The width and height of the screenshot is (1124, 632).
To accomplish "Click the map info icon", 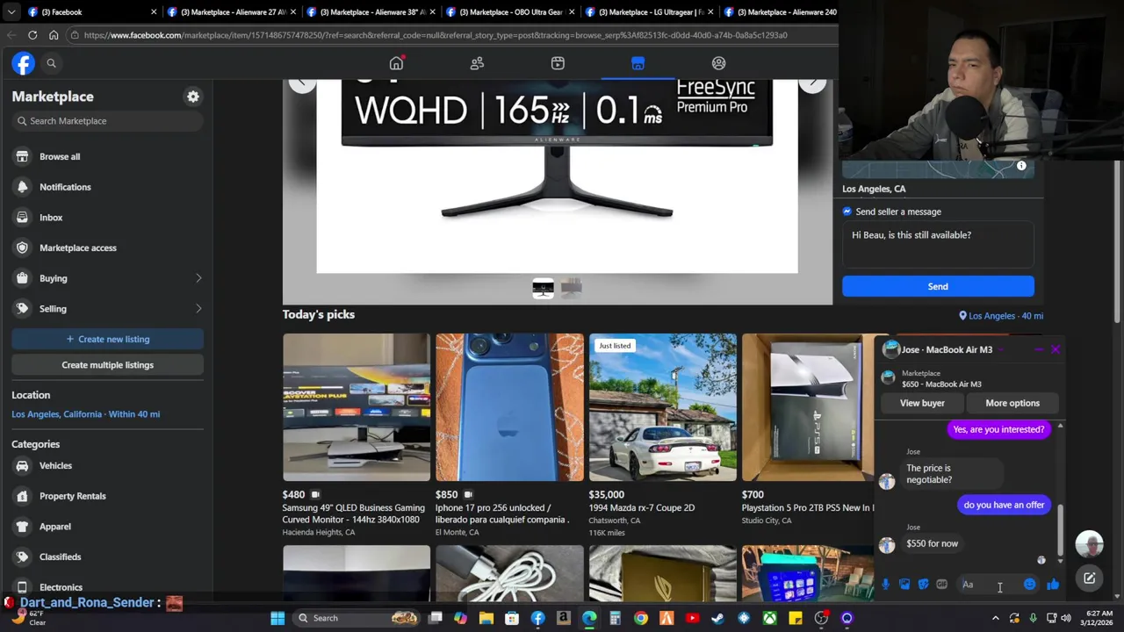I will [x=1021, y=166].
